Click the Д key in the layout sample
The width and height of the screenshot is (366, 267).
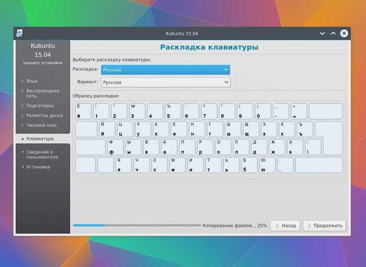coord(259,147)
